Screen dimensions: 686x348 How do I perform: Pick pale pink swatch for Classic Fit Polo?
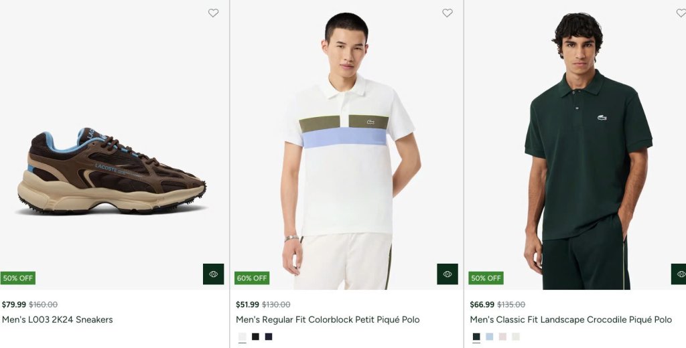coord(502,337)
